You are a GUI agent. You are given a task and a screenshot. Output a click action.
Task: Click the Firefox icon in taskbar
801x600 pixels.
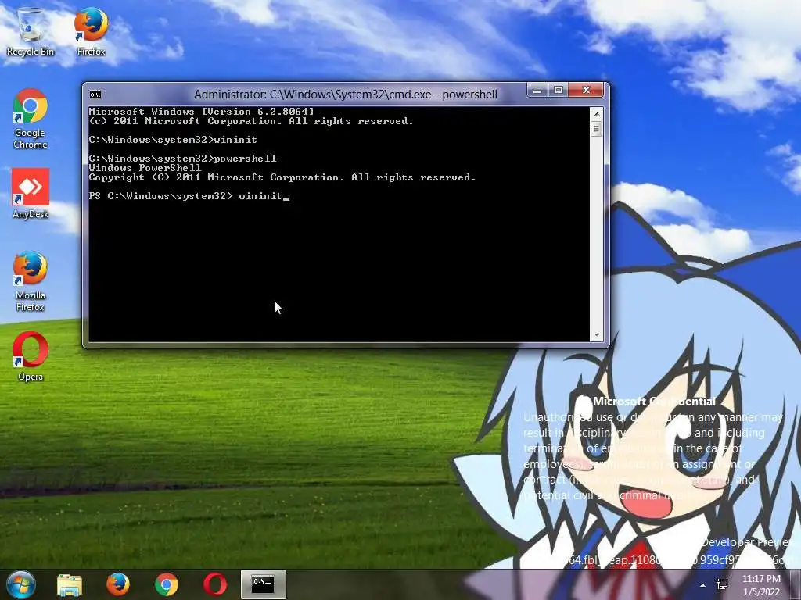coord(117,584)
